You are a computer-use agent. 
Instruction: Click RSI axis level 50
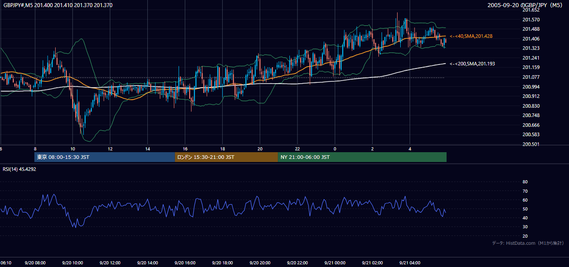(525, 209)
